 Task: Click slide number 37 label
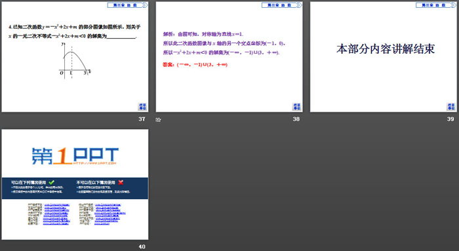[142, 119]
